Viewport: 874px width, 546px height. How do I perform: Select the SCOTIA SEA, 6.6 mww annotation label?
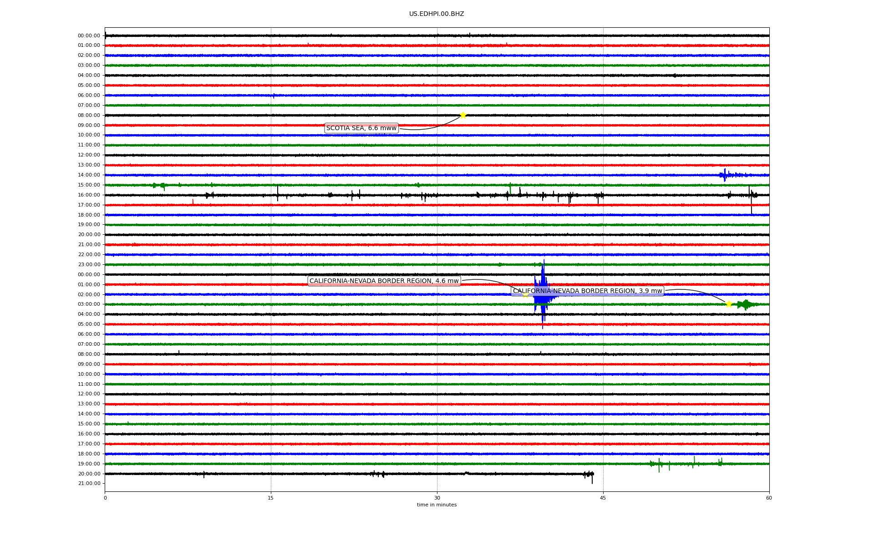[361, 128]
